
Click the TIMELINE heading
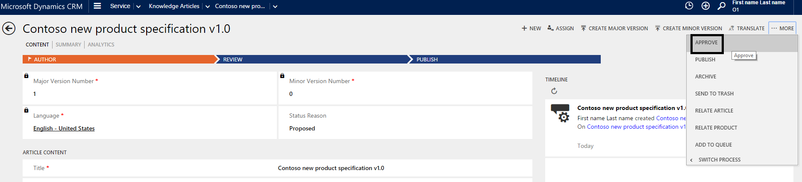[556, 80]
